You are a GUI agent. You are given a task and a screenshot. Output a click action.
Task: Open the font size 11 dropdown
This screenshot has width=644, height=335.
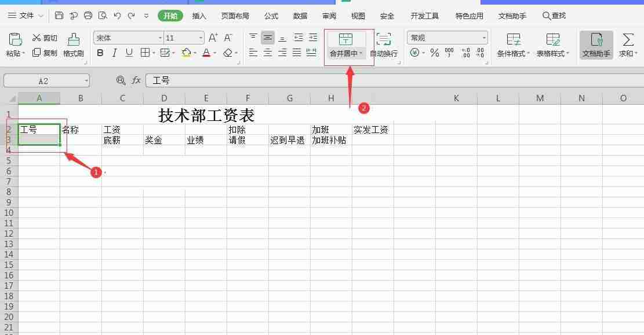[x=201, y=38]
